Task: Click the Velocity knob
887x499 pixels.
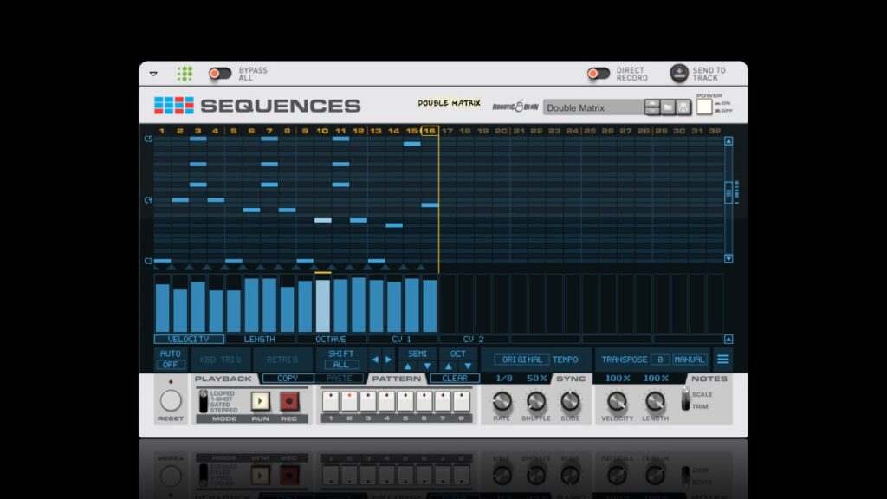Action: (617, 401)
